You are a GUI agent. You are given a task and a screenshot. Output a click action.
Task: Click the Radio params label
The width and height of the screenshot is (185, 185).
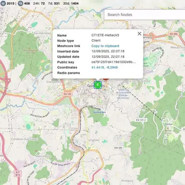click(68, 73)
